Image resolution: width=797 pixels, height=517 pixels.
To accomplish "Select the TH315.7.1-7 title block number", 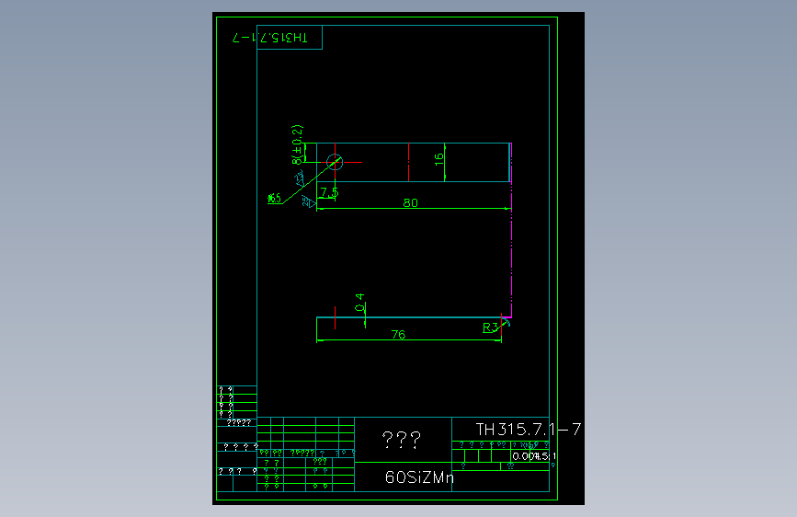I will (528, 430).
